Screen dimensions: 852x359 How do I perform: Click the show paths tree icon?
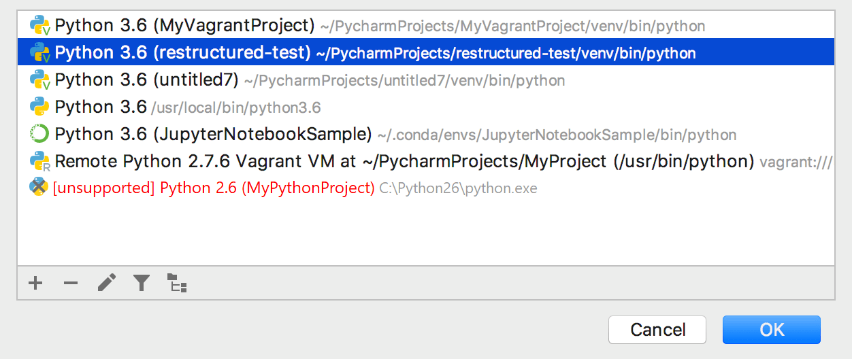point(177,283)
